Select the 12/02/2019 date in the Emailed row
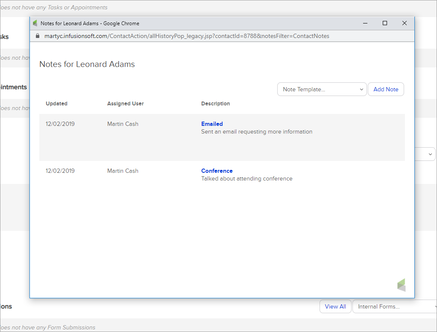The width and height of the screenshot is (437, 332). click(60, 124)
